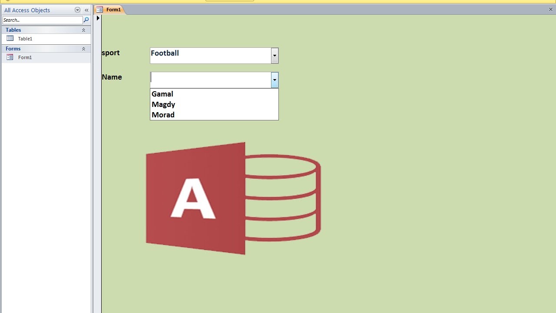Open Table1 in the navigation pane

point(46,39)
